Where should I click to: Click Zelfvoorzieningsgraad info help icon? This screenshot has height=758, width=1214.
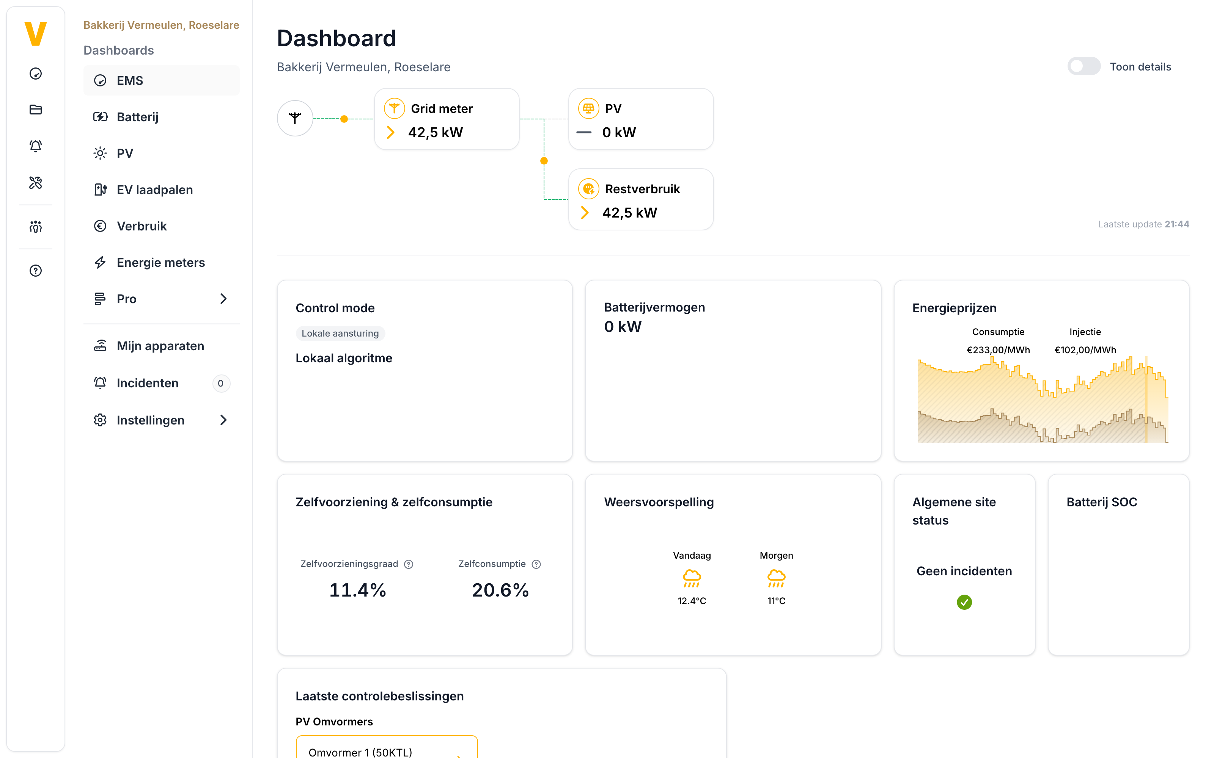(x=409, y=564)
